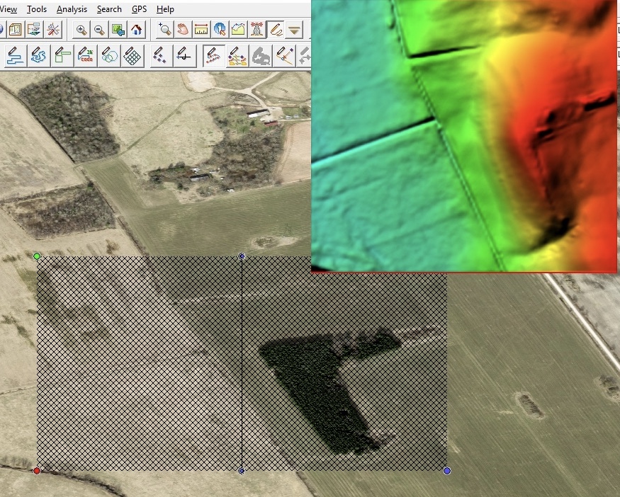
Task: Click the Home full view icon
Action: coord(137,30)
